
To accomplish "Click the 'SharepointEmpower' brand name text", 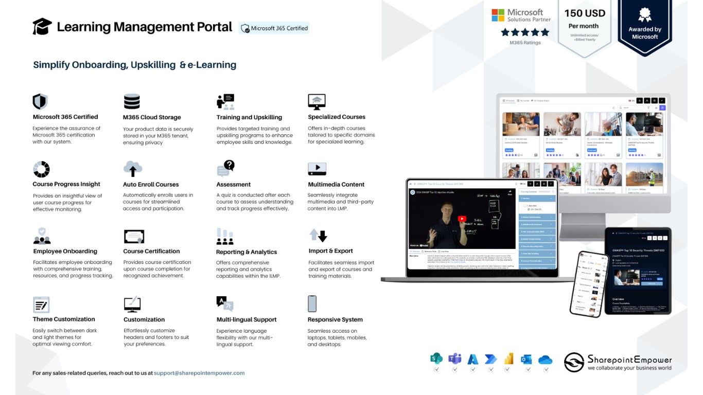I will [x=630, y=360].
